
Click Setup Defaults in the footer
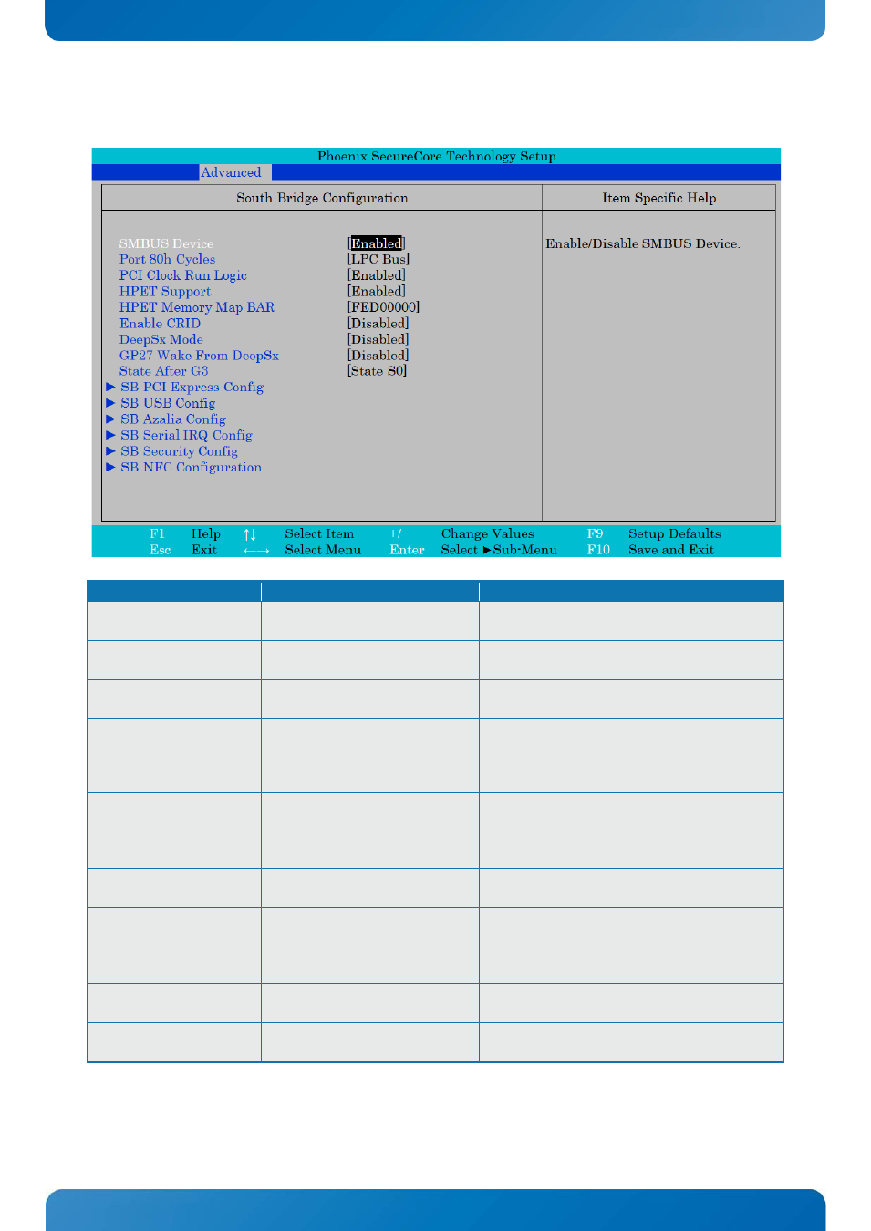click(675, 534)
